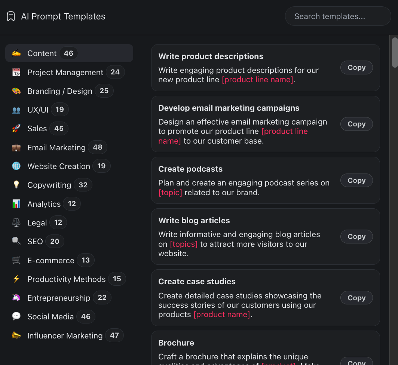Select the pencil icon next to Content
The image size is (398, 365).
click(16, 53)
